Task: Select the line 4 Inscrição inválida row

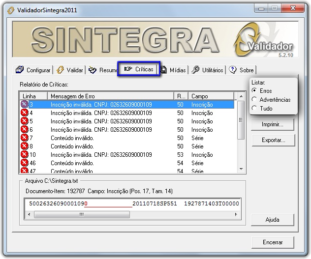Action: click(x=127, y=113)
